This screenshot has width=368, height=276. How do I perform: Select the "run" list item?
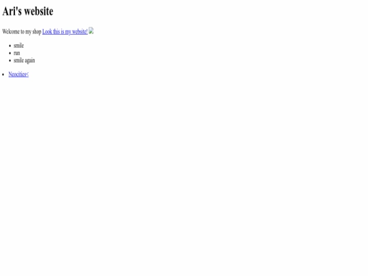tap(17, 53)
